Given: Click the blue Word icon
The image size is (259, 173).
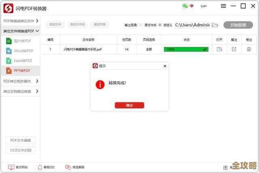Looking at the screenshot, I should 9,51.
